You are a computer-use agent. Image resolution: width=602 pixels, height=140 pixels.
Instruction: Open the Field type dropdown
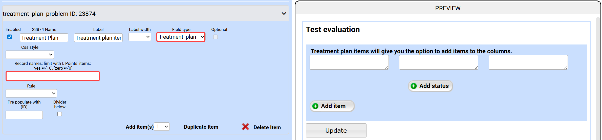click(181, 37)
